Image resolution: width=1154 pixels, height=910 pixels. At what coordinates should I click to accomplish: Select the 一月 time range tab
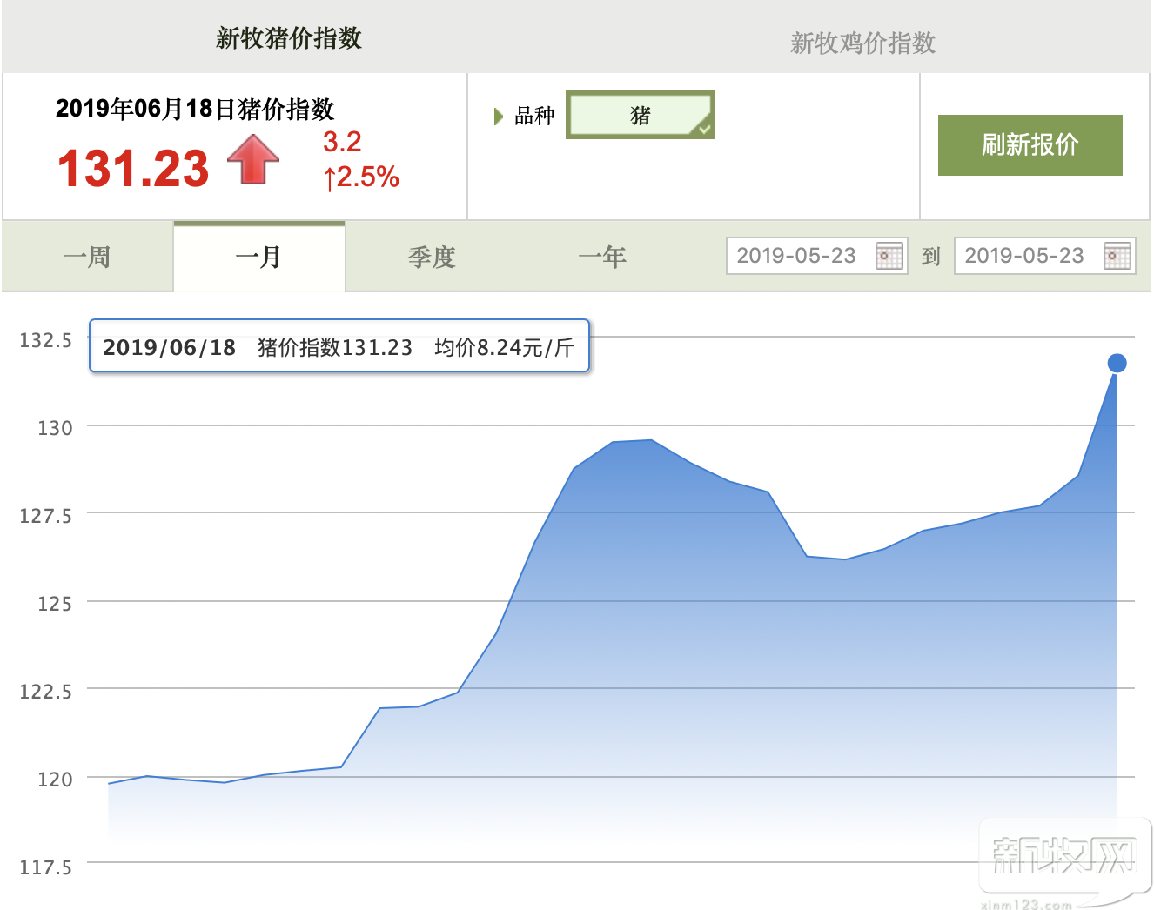[259, 258]
